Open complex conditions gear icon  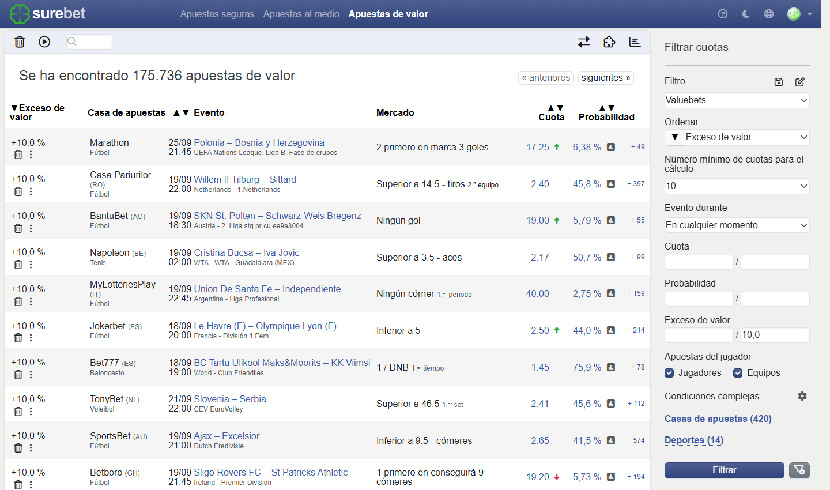pos(802,396)
